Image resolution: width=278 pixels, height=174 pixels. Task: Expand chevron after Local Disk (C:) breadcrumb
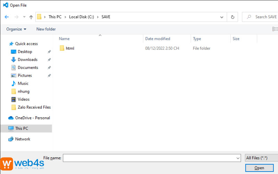(98, 17)
